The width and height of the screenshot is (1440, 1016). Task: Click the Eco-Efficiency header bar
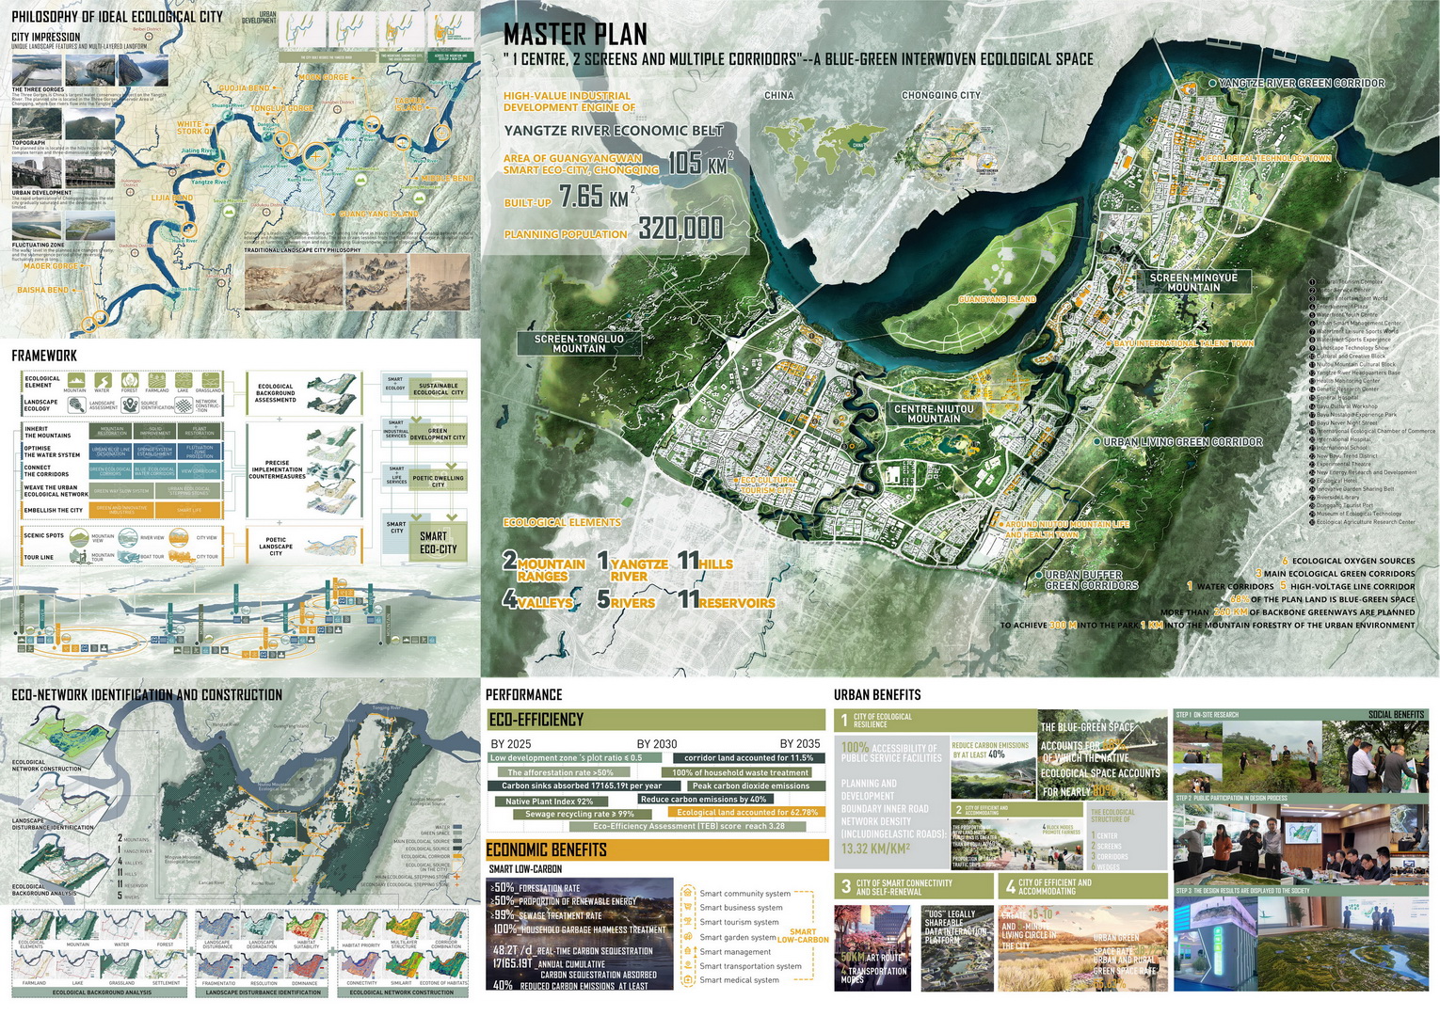656,720
